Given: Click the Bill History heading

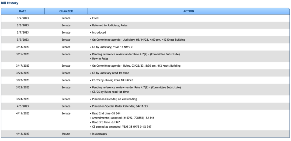Looking at the screenshot, I should [9, 3].
